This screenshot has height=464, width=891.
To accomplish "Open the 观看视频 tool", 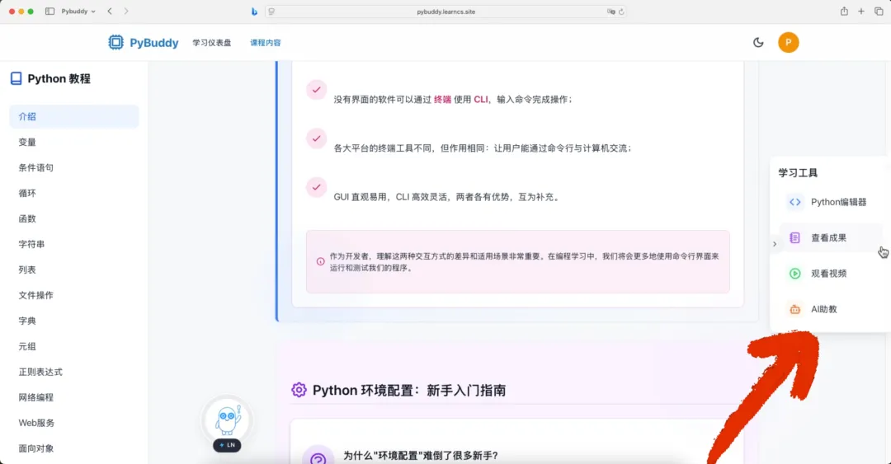I will [831, 274].
